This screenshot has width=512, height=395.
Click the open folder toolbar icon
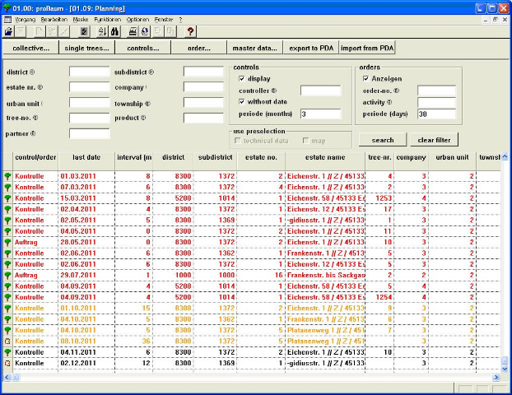(x=8, y=31)
